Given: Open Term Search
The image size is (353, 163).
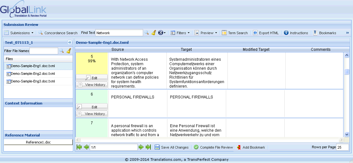Looking at the screenshot, I should coord(235,33).
